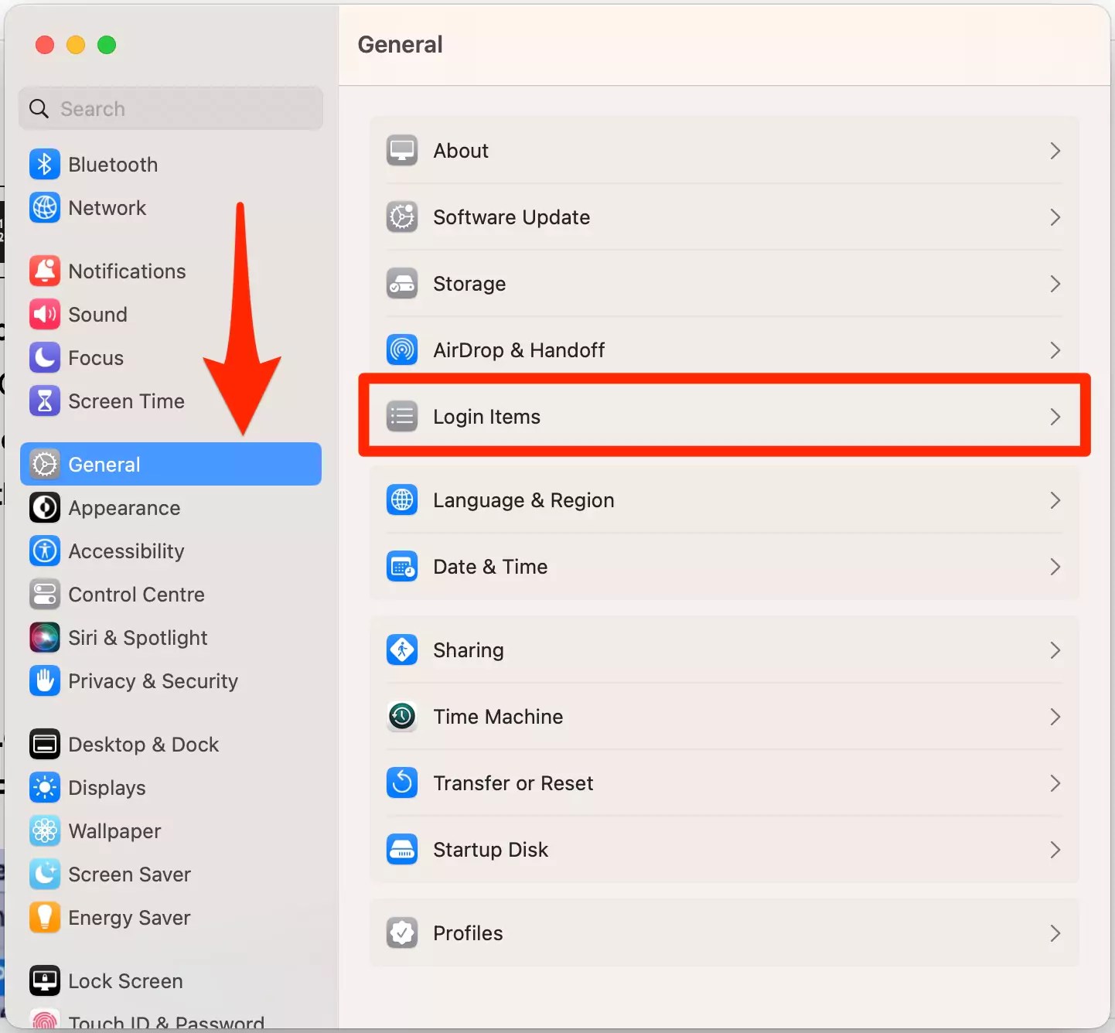
Task: Open Software Update settings
Action: point(510,216)
